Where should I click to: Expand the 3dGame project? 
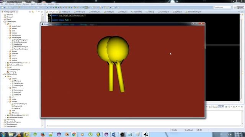coord(3,15)
